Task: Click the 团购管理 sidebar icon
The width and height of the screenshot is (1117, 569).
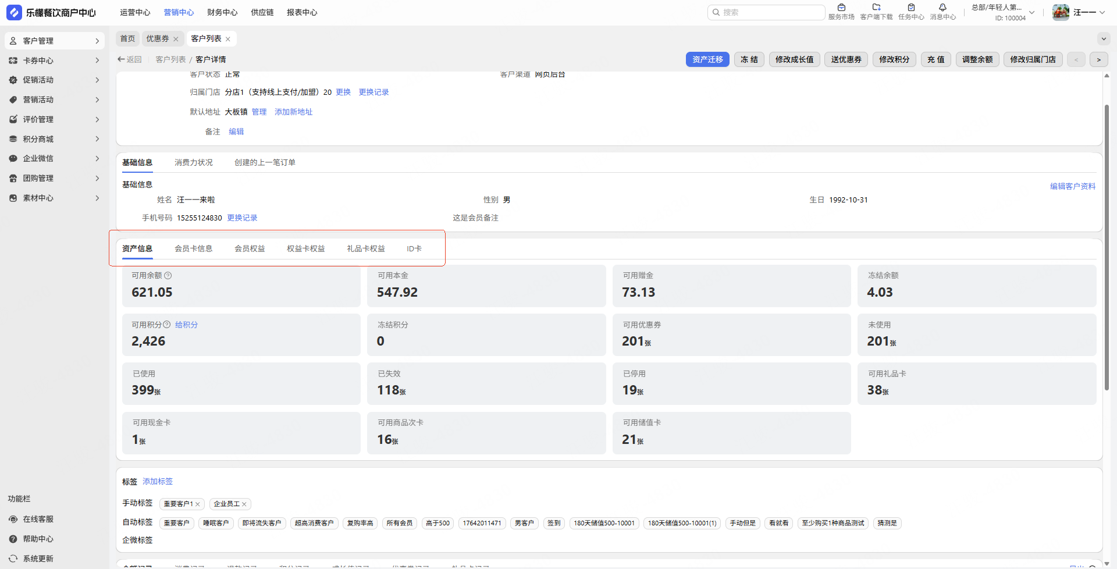Action: 13,178
